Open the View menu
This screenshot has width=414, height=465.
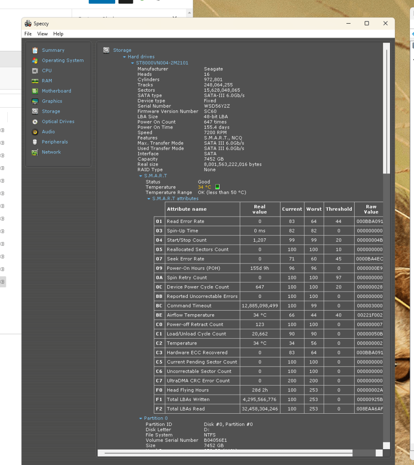click(42, 34)
